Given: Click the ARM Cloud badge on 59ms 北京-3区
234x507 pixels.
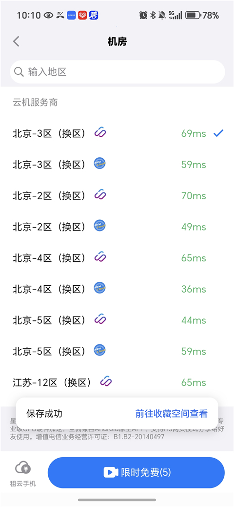Looking at the screenshot, I should coord(100,164).
